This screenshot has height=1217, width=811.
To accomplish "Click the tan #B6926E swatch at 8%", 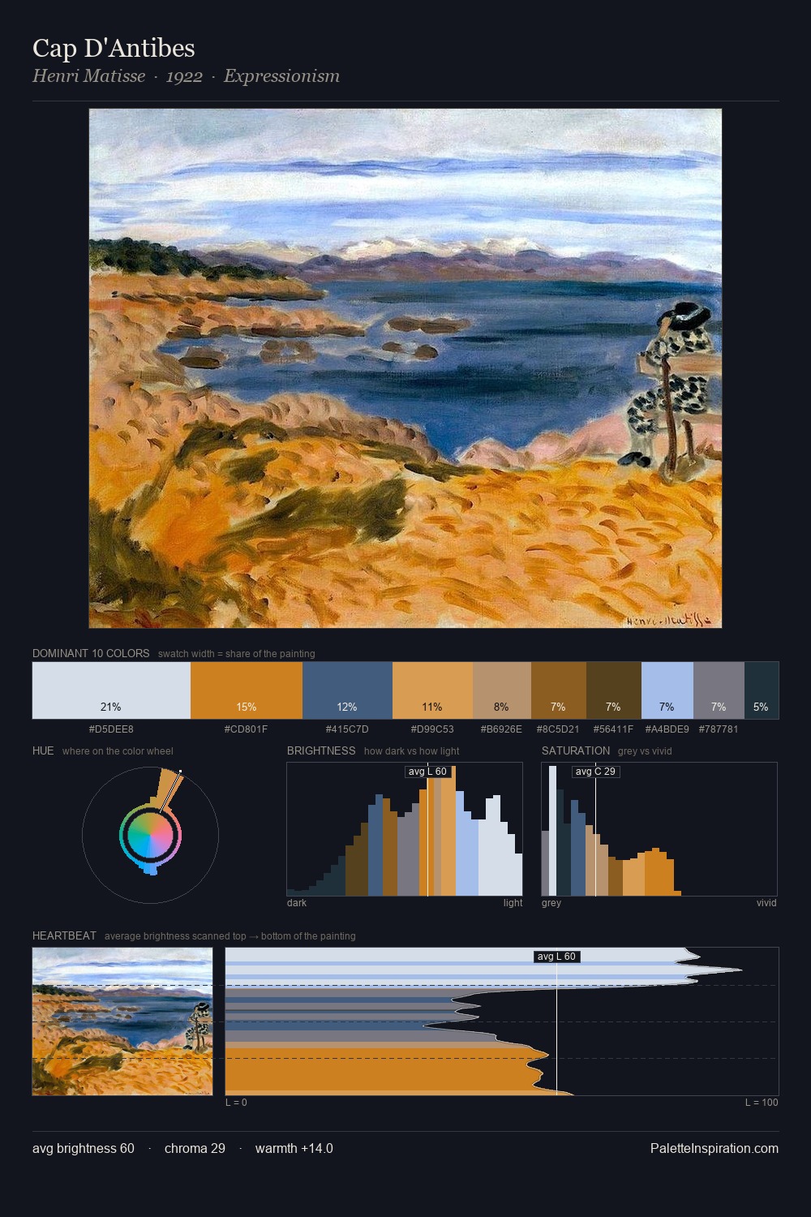I will 502,690.
